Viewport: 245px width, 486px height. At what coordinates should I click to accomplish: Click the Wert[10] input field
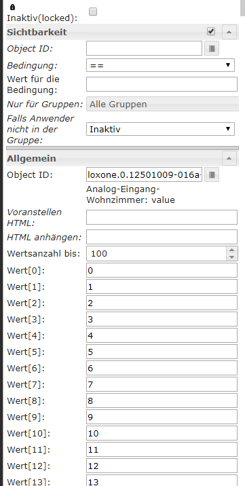coord(162,433)
